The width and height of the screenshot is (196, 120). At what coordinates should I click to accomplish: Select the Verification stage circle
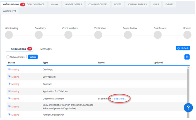click(98, 35)
